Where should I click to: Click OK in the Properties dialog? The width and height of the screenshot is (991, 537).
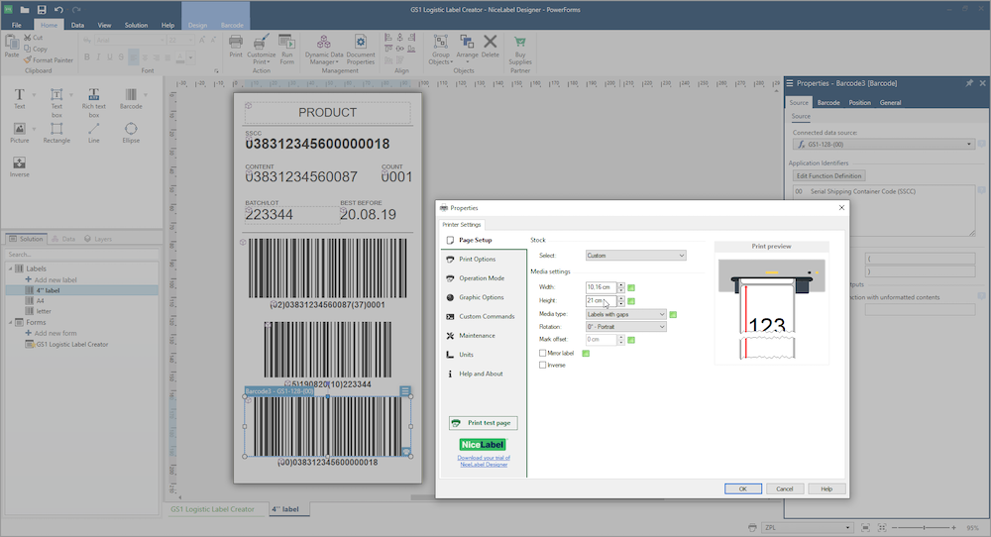click(742, 488)
